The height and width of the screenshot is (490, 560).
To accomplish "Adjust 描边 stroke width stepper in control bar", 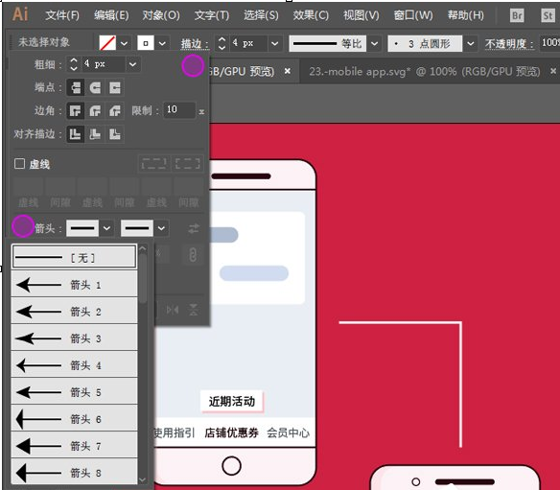I will coord(222,43).
